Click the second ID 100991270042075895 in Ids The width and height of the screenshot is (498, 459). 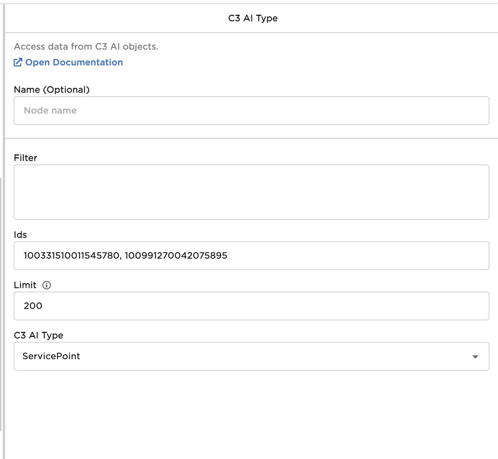click(176, 256)
